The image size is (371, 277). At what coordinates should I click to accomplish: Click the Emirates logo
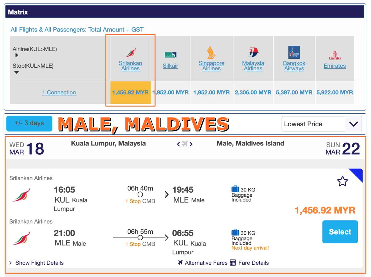[335, 55]
